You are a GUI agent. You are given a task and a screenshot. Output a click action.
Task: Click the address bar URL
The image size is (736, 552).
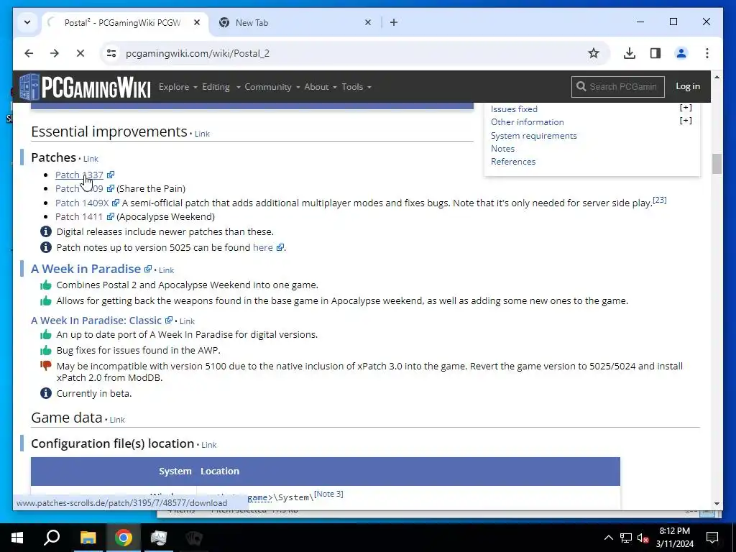click(198, 53)
